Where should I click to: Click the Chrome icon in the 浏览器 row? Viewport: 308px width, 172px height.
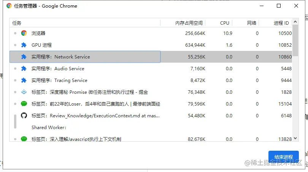click(24, 33)
